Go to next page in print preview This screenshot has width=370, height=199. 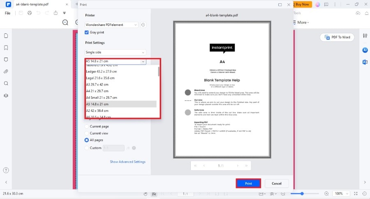coord(238,166)
